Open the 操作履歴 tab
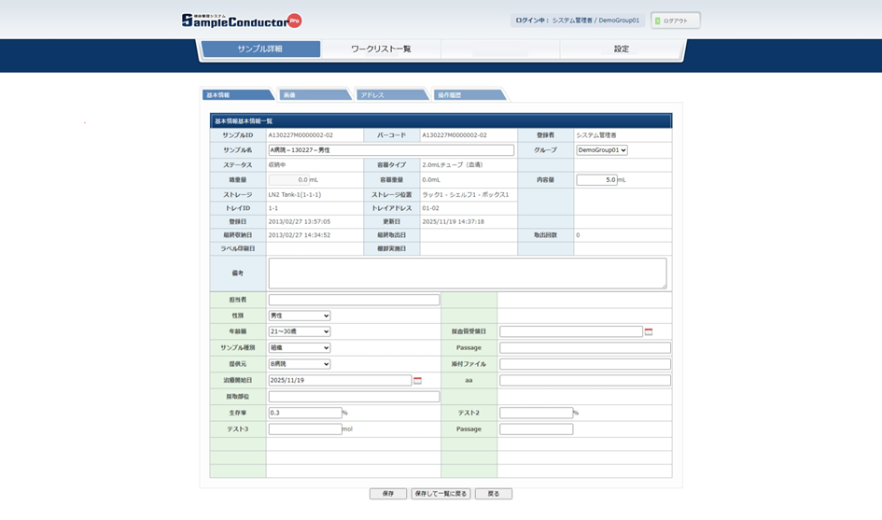 (x=469, y=95)
